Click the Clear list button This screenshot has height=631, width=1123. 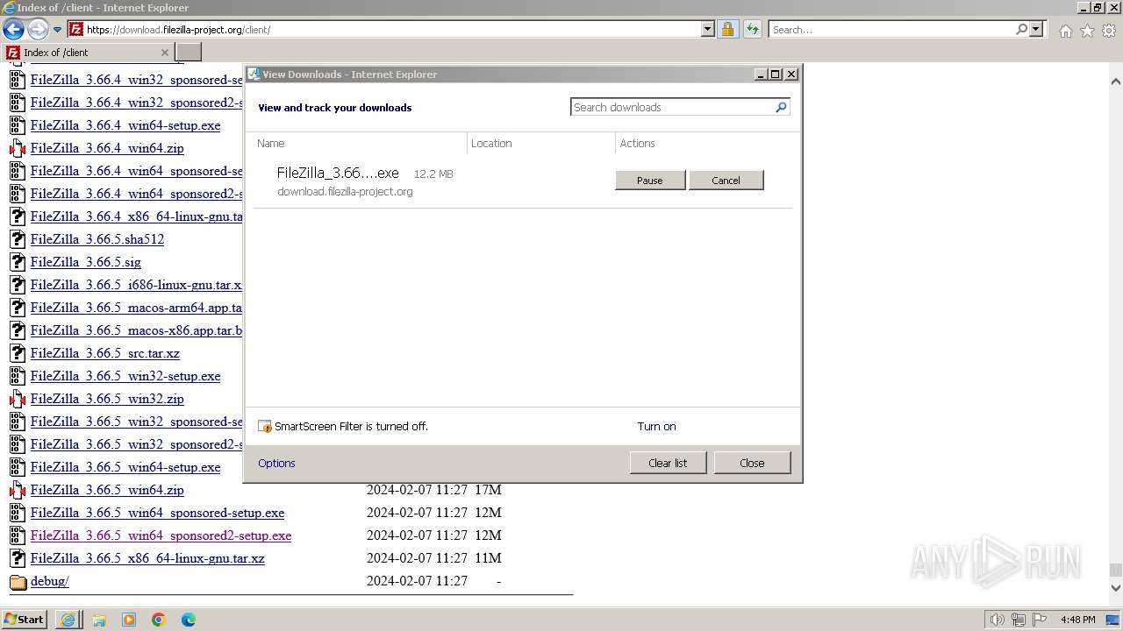click(668, 463)
